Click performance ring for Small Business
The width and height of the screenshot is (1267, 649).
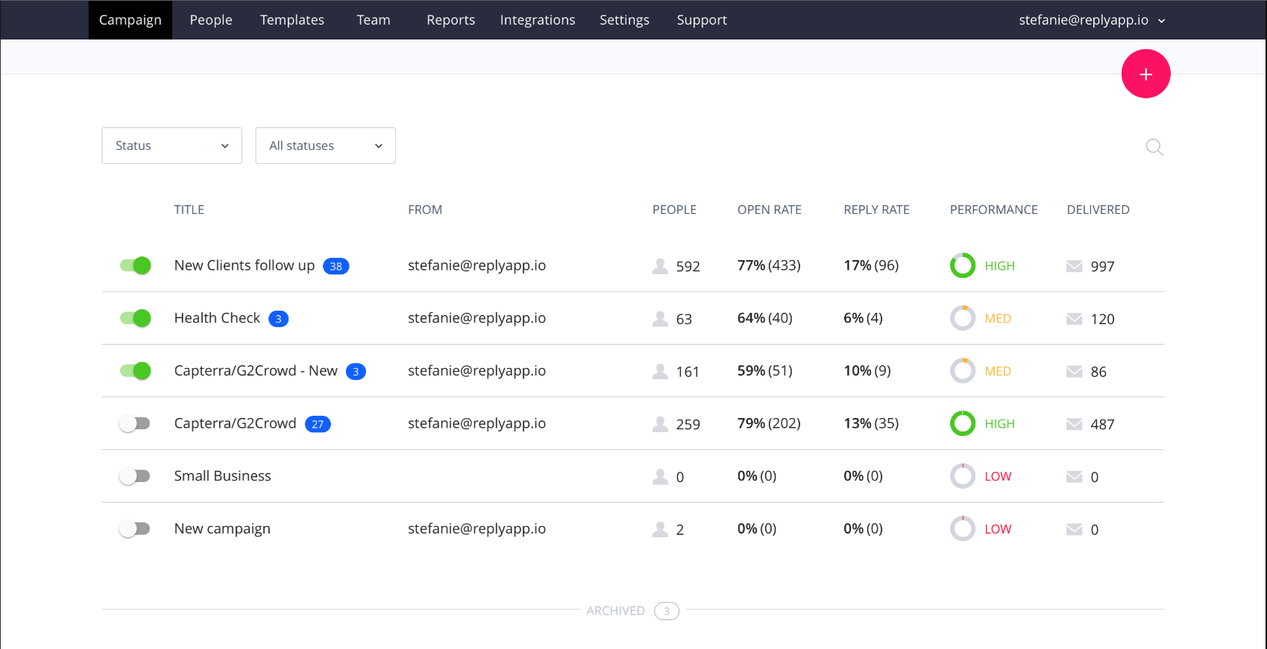[x=962, y=476]
